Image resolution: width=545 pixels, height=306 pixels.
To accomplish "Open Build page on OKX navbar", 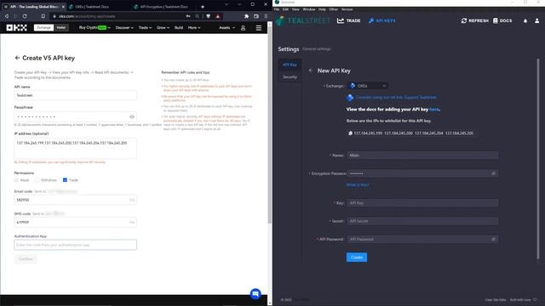I will pyautogui.click(x=179, y=28).
